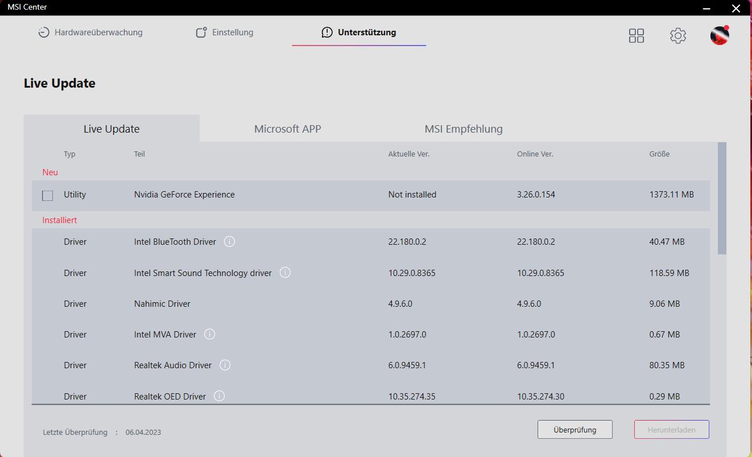Click the 118.59 MB size value
The height and width of the screenshot is (457, 752).
coord(669,273)
